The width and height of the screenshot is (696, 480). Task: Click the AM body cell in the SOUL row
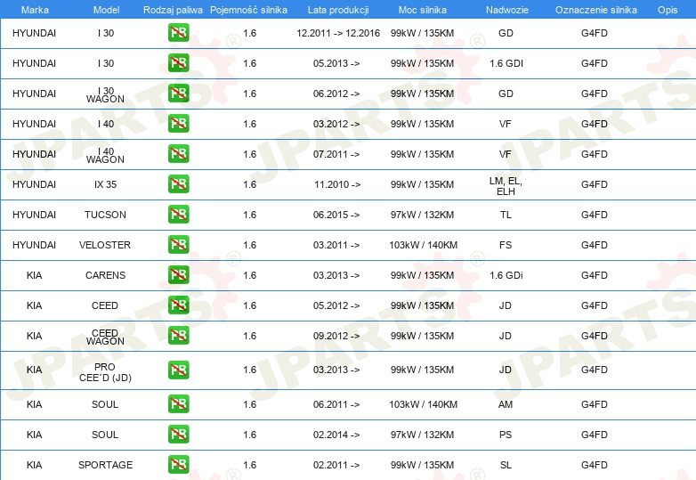[506, 404]
